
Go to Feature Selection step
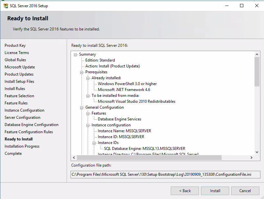click(19, 96)
